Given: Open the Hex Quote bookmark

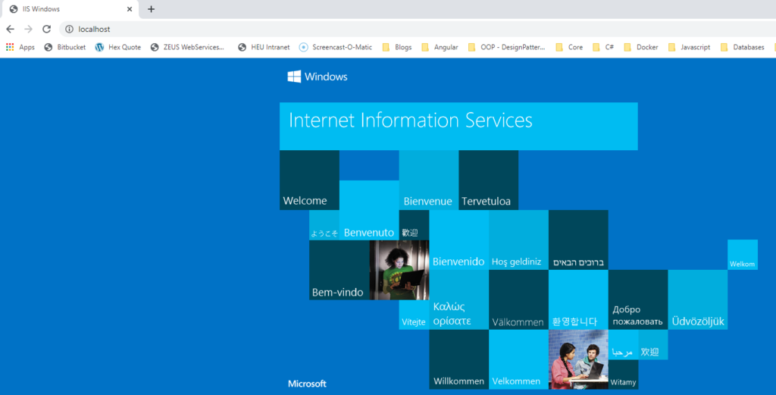Looking at the screenshot, I should point(117,47).
